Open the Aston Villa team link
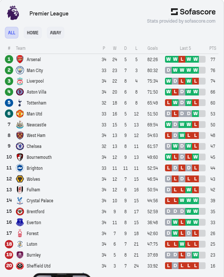224x277 pixels. point(36,92)
